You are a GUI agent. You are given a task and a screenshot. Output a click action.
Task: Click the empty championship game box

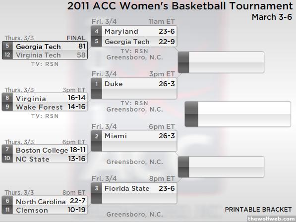click(x=238, y=114)
